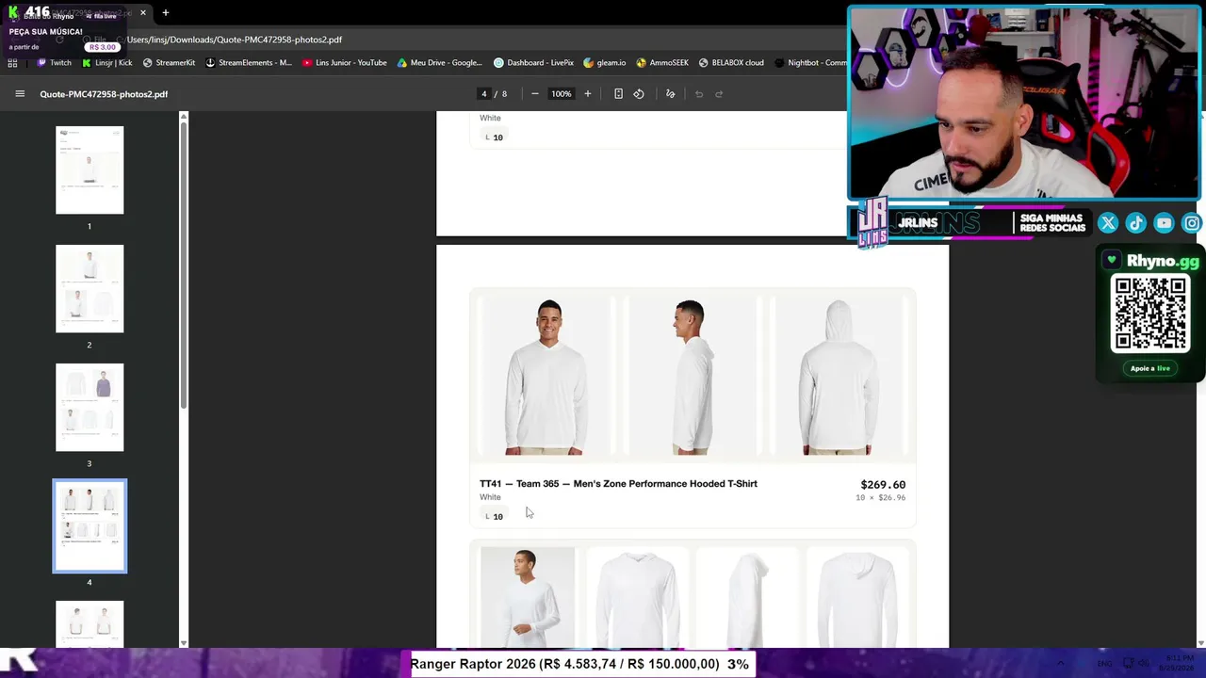Open the StreamerKit bookmark
Screen dimensions: 1206x678
169,63
